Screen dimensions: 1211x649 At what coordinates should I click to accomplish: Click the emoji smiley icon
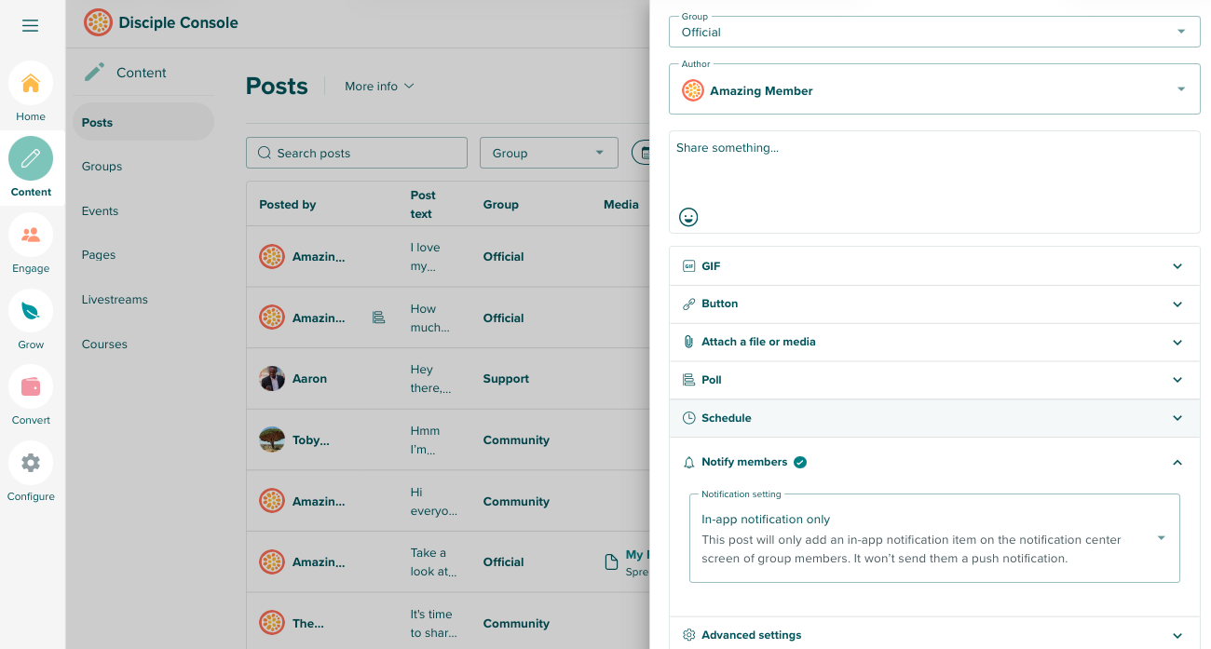tap(688, 217)
